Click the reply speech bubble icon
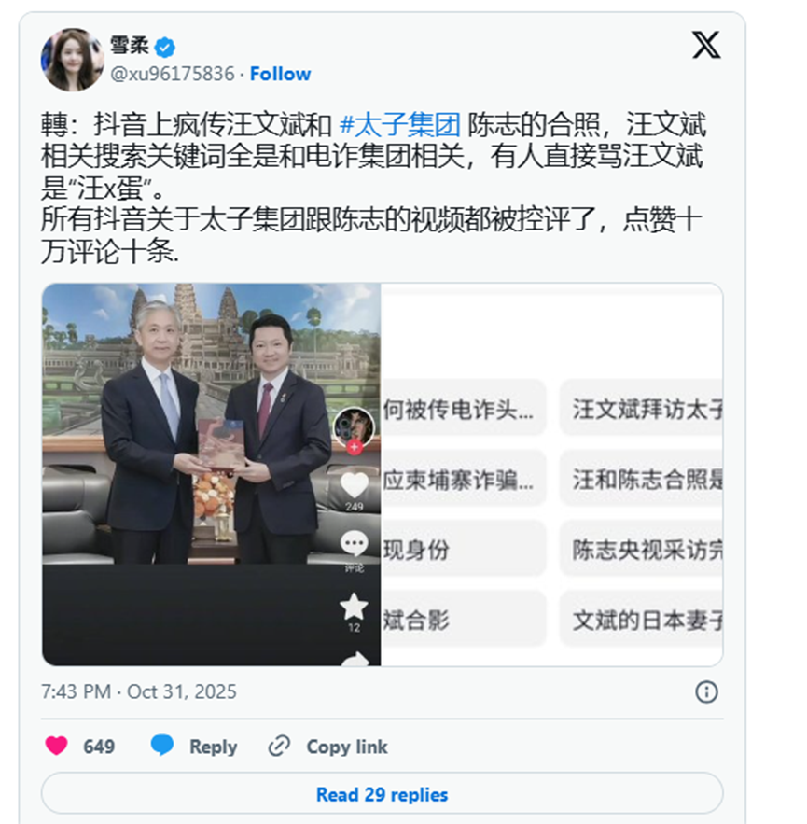Image resolution: width=807 pixels, height=824 pixels. 161,746
